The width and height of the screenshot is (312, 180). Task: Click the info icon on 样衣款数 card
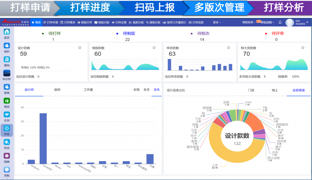[229, 48]
